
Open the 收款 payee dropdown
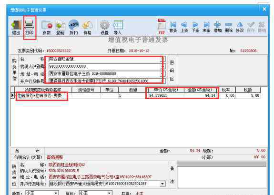tap(56, 193)
